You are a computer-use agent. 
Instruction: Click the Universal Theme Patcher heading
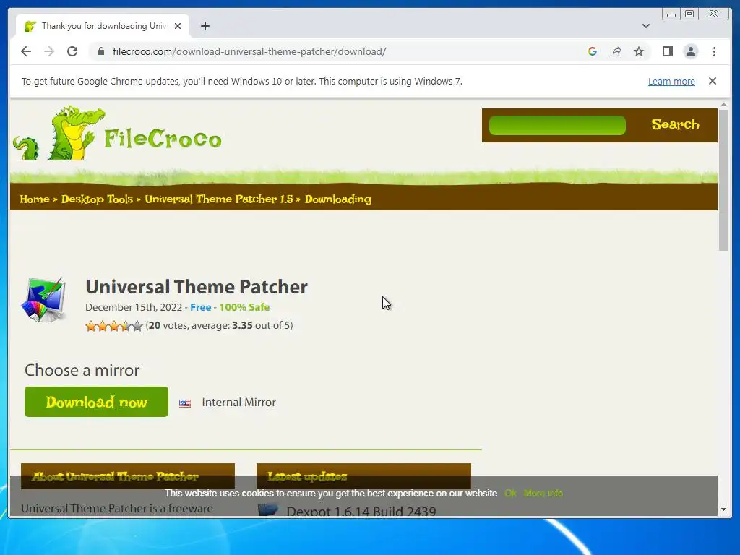pos(197,287)
